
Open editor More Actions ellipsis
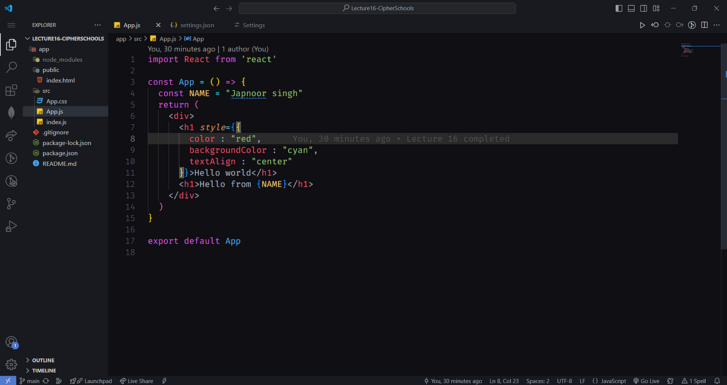coord(717,25)
